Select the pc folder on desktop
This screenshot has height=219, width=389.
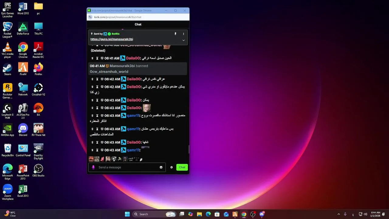click(x=38, y=9)
